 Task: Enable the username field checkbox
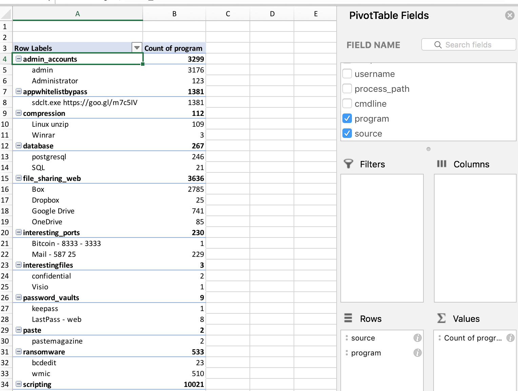347,74
